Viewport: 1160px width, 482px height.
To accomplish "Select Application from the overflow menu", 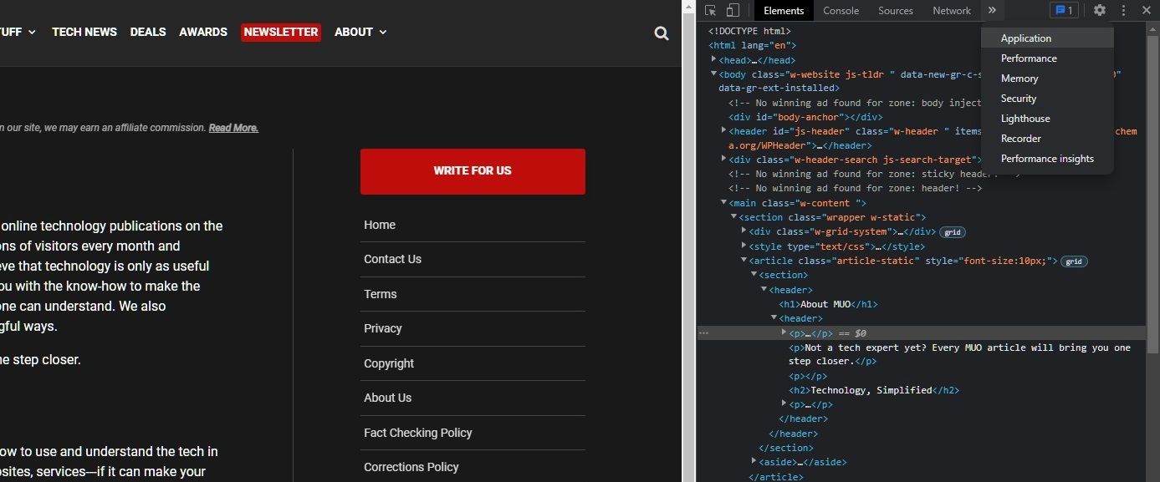I will point(1026,38).
